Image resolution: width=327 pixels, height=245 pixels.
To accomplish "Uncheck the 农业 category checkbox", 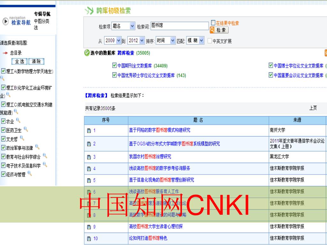I will point(3,121).
